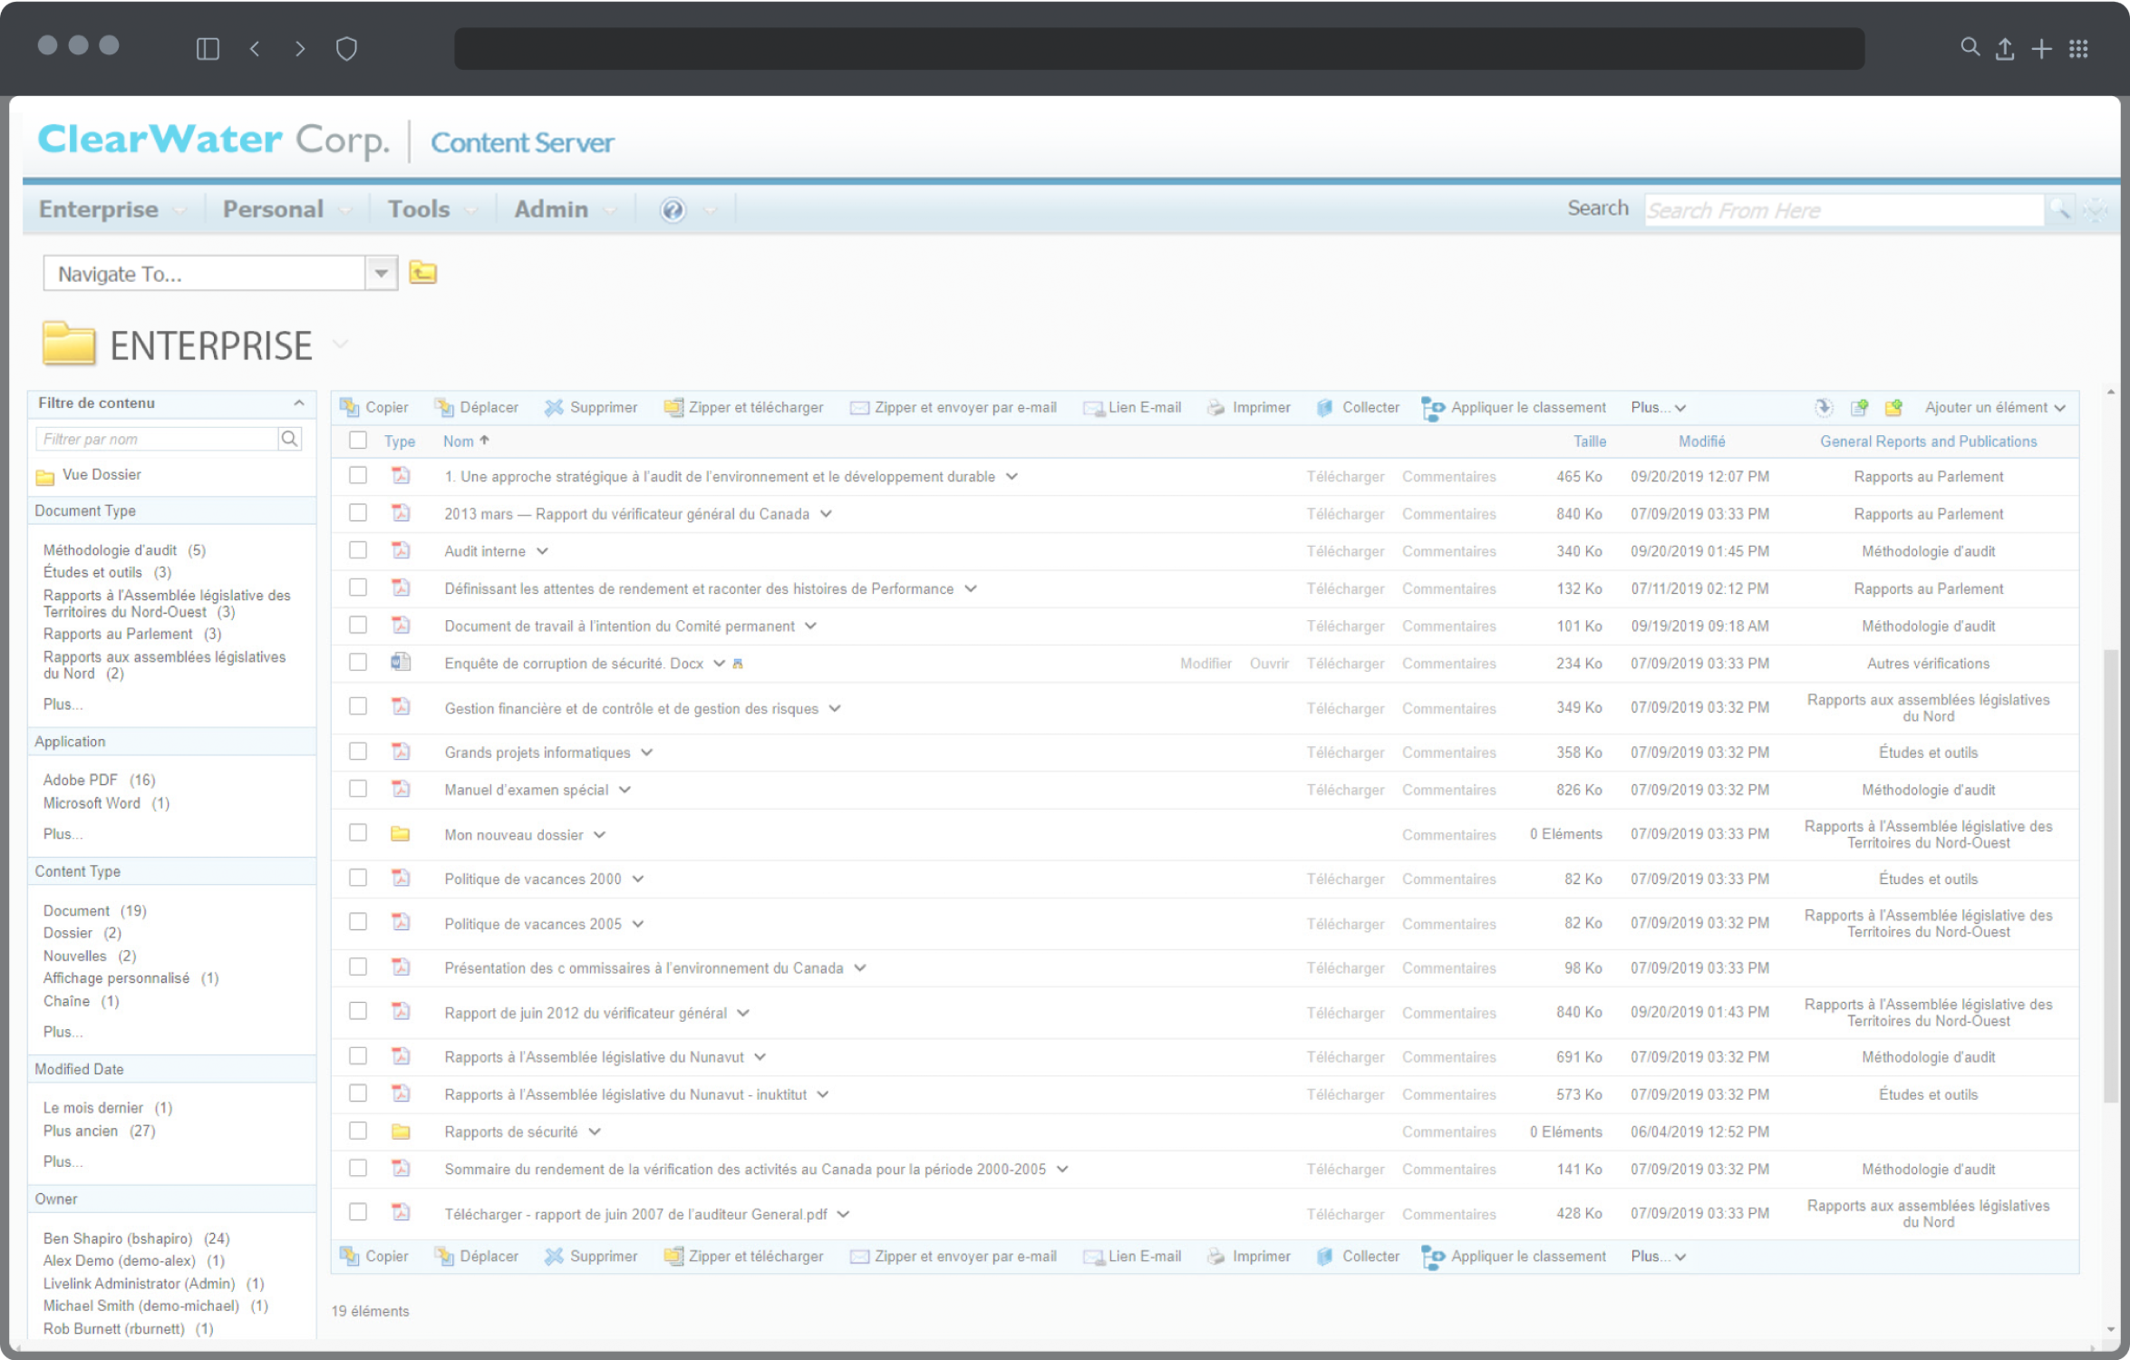Check the box for Audit interne
2130x1360 pixels.
coord(358,550)
